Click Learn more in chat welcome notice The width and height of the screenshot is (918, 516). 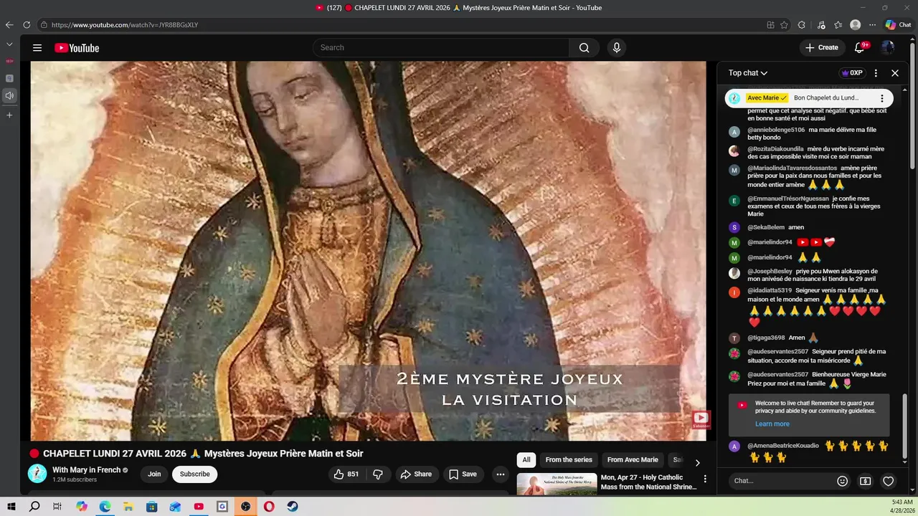pos(772,424)
